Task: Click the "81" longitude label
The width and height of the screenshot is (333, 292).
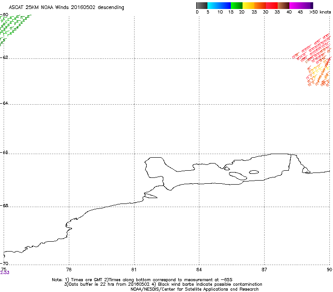Action: click(134, 270)
